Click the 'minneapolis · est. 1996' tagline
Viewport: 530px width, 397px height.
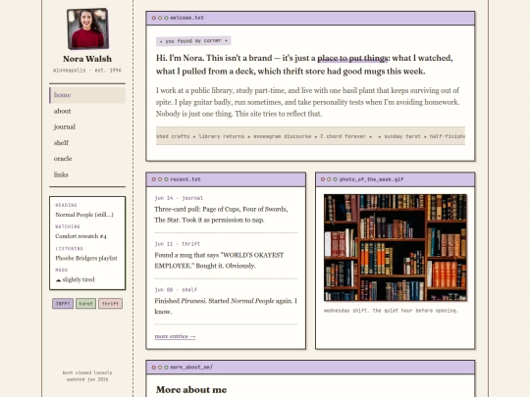point(87,71)
